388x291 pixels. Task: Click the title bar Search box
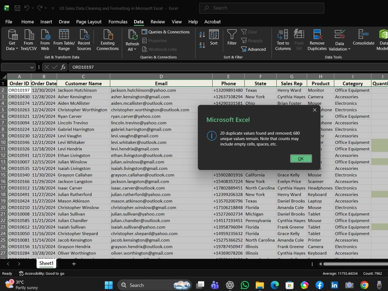coord(262,8)
